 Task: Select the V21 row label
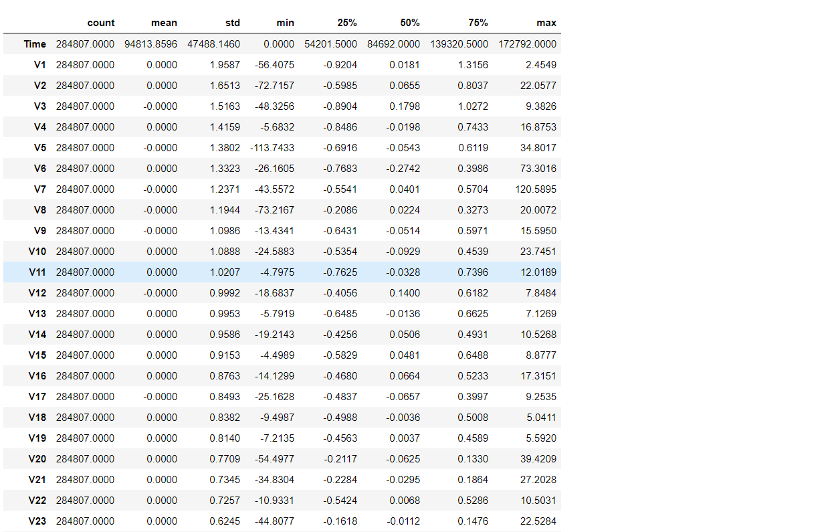[x=37, y=480]
